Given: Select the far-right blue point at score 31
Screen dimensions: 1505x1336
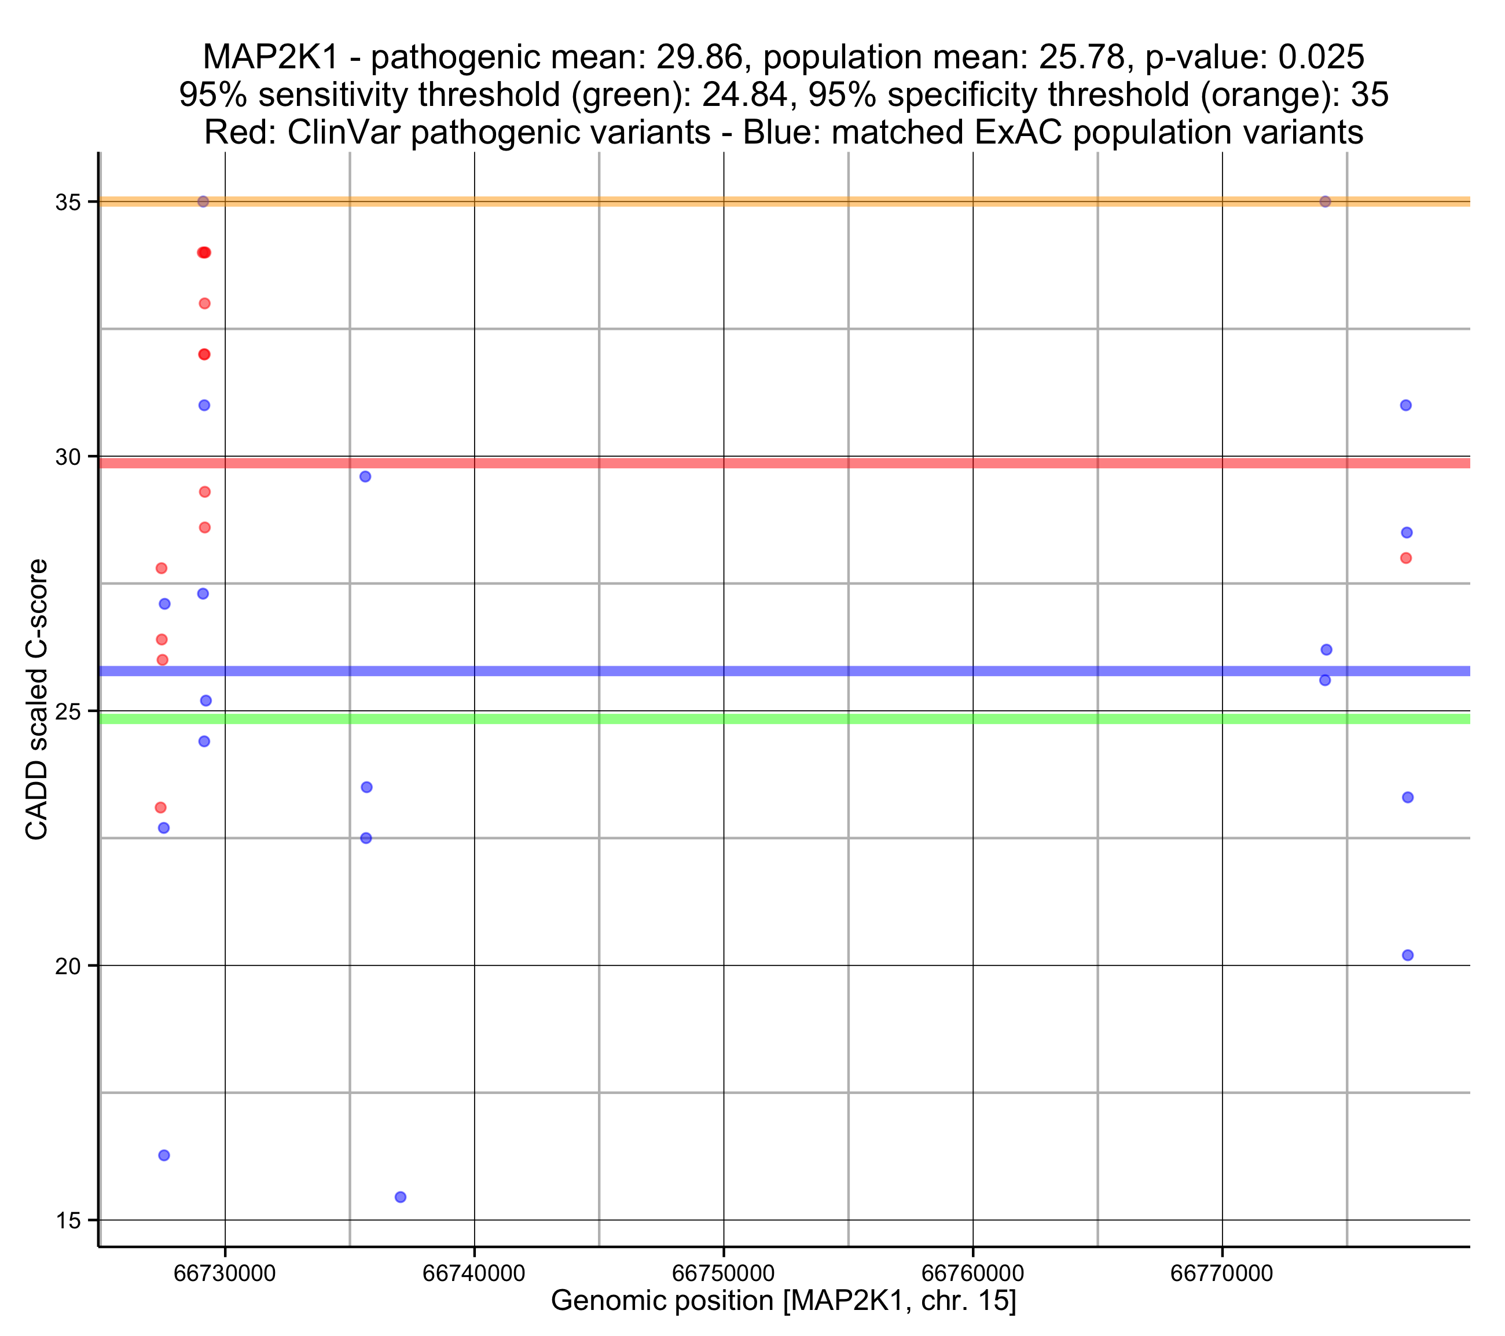Looking at the screenshot, I should tap(1405, 405).
